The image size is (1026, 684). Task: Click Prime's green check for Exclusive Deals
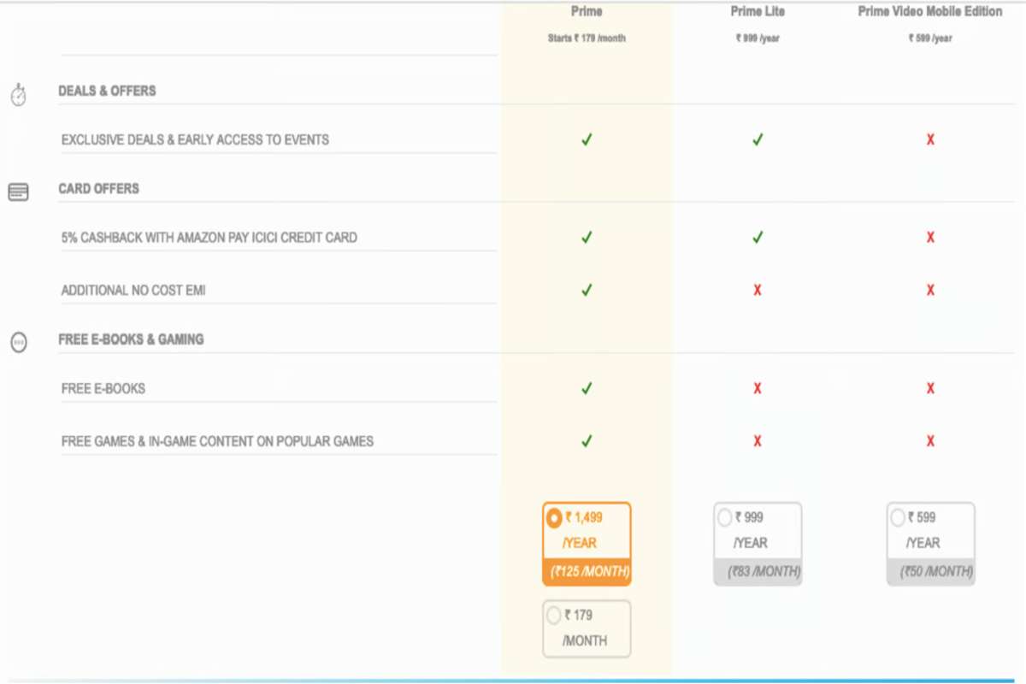[587, 139]
